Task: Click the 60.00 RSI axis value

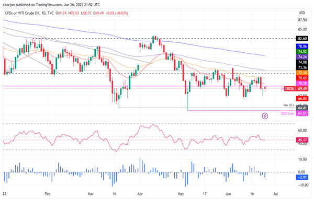Action: tap(302, 131)
